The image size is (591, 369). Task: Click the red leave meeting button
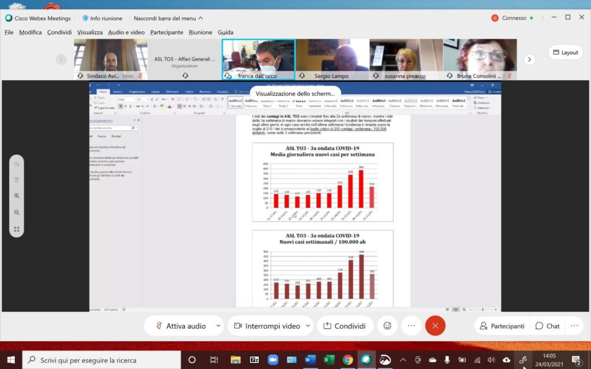435,326
